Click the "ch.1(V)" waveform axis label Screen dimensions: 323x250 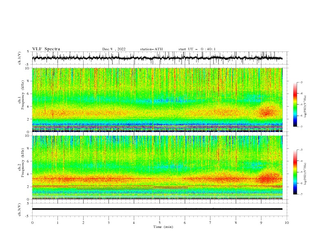pos(20,58)
